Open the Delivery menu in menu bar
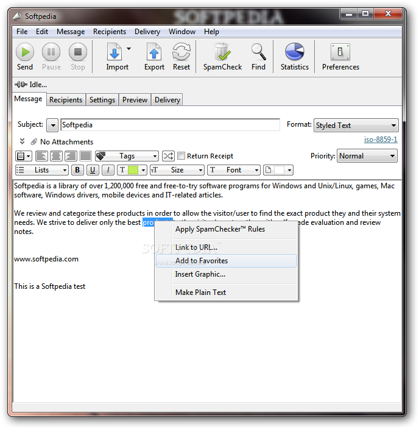419x429 pixels. coord(147,32)
